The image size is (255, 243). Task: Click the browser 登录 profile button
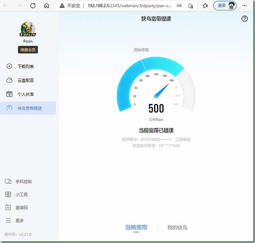(x=225, y=6)
